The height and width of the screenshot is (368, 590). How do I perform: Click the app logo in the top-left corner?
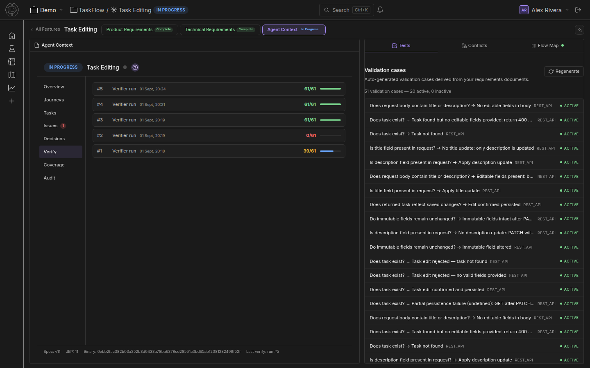pyautogui.click(x=12, y=10)
